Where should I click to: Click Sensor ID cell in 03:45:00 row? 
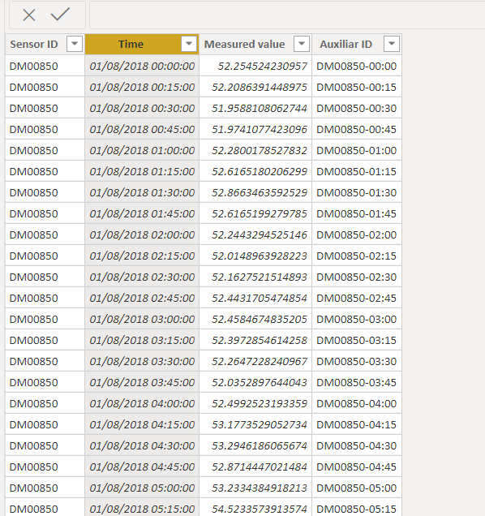(45, 382)
